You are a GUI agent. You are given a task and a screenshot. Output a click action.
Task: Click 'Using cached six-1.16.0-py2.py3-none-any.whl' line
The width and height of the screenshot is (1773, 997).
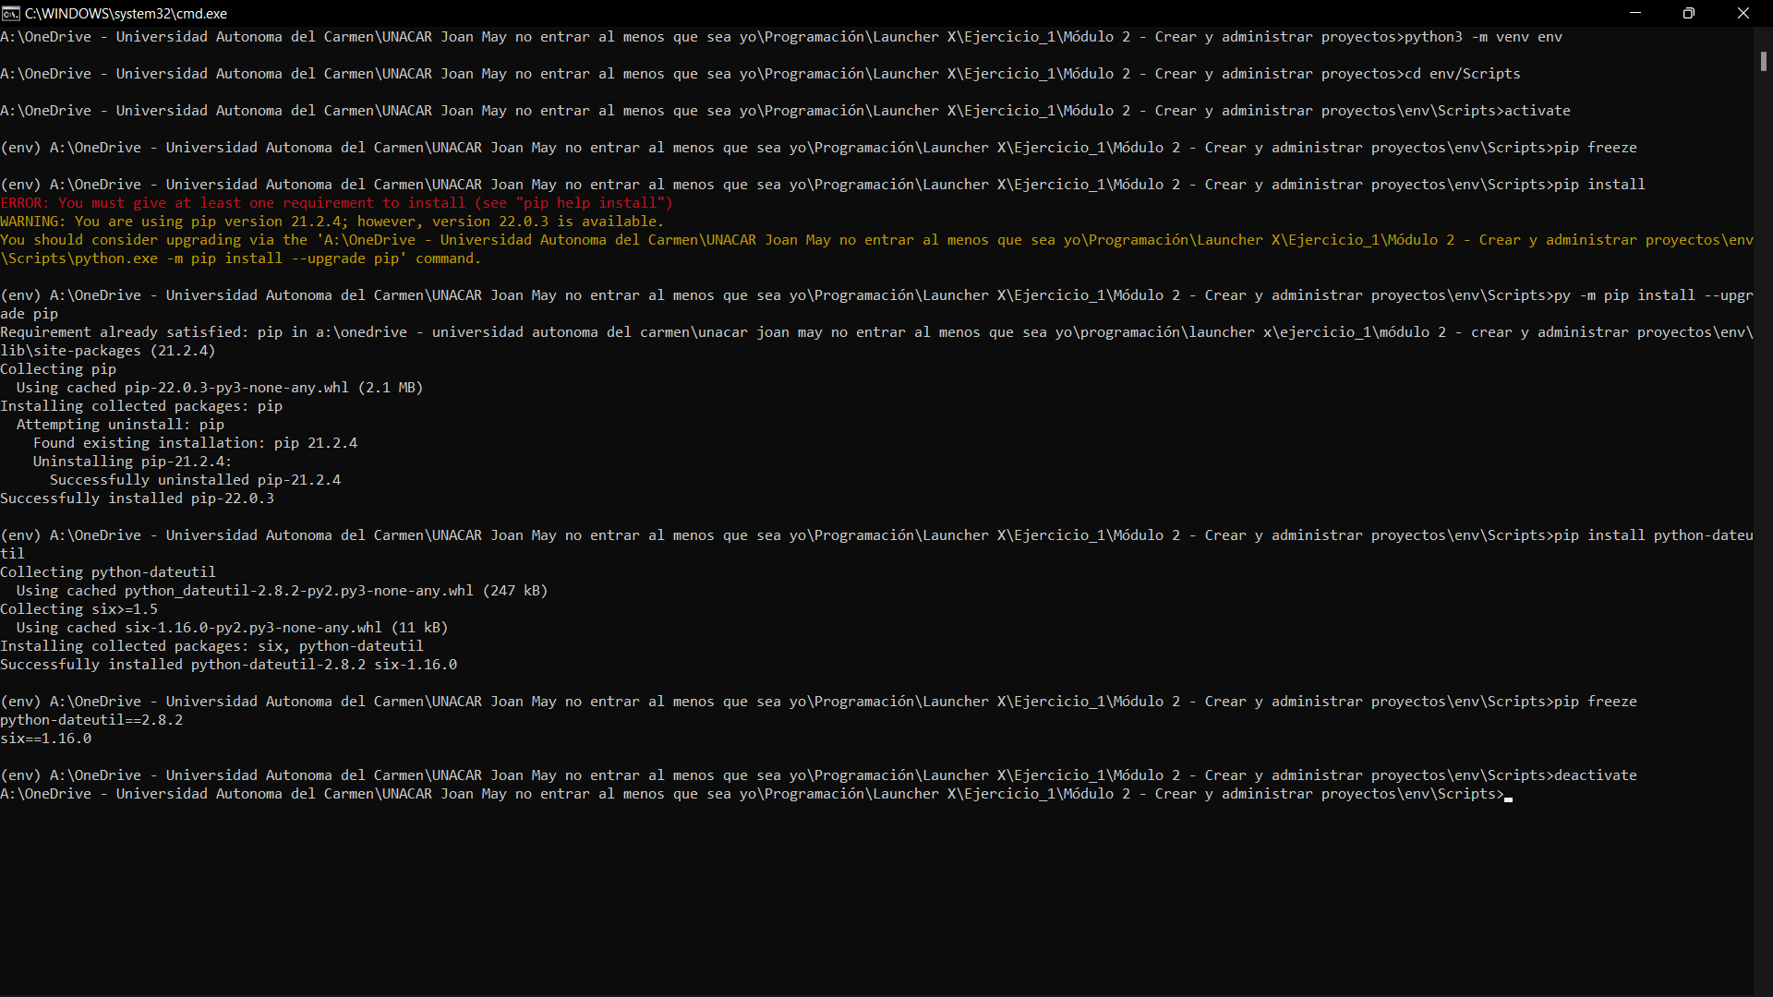[x=233, y=628]
